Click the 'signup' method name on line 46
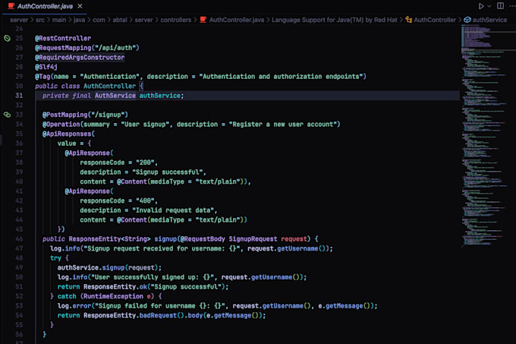The image size is (516, 344). pos(165,239)
